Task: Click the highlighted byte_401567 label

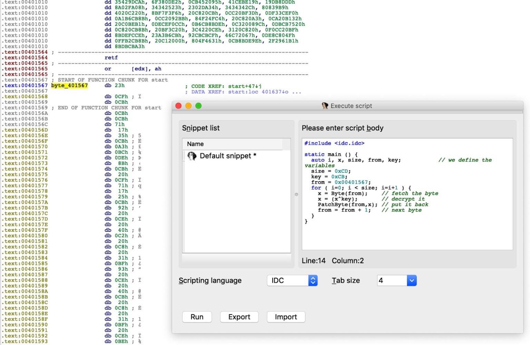Action: point(69,86)
